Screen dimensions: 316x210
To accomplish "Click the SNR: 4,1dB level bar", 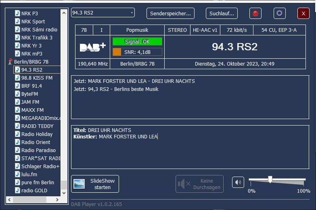I will pos(137,52).
